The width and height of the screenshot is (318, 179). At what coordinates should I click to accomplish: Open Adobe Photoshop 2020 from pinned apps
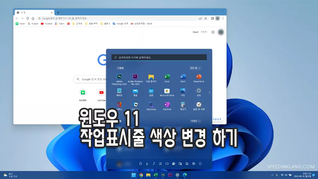tap(119, 77)
